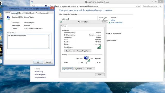Click Network and Internet in the breadcrumb

(69, 6)
